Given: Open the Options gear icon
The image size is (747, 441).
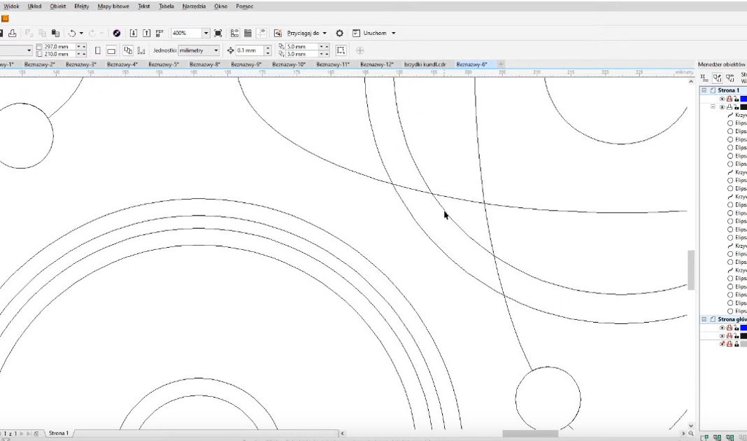Looking at the screenshot, I should point(340,33).
